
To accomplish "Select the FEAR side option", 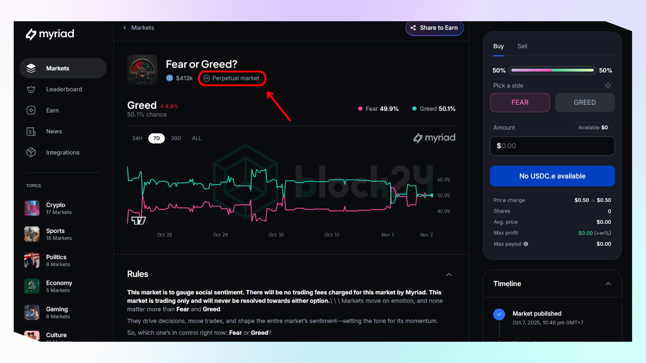I will pyautogui.click(x=520, y=102).
